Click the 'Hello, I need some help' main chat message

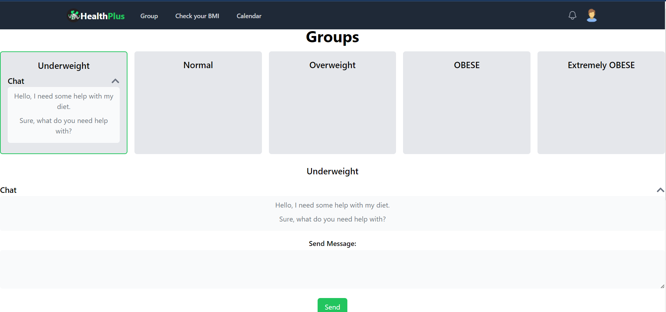[332, 205]
